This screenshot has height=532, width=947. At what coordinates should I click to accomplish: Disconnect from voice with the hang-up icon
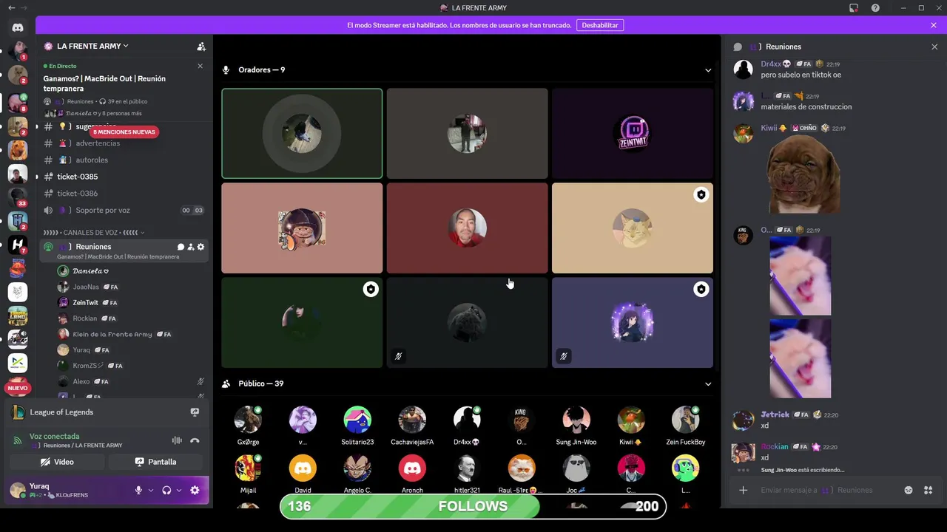point(195,440)
